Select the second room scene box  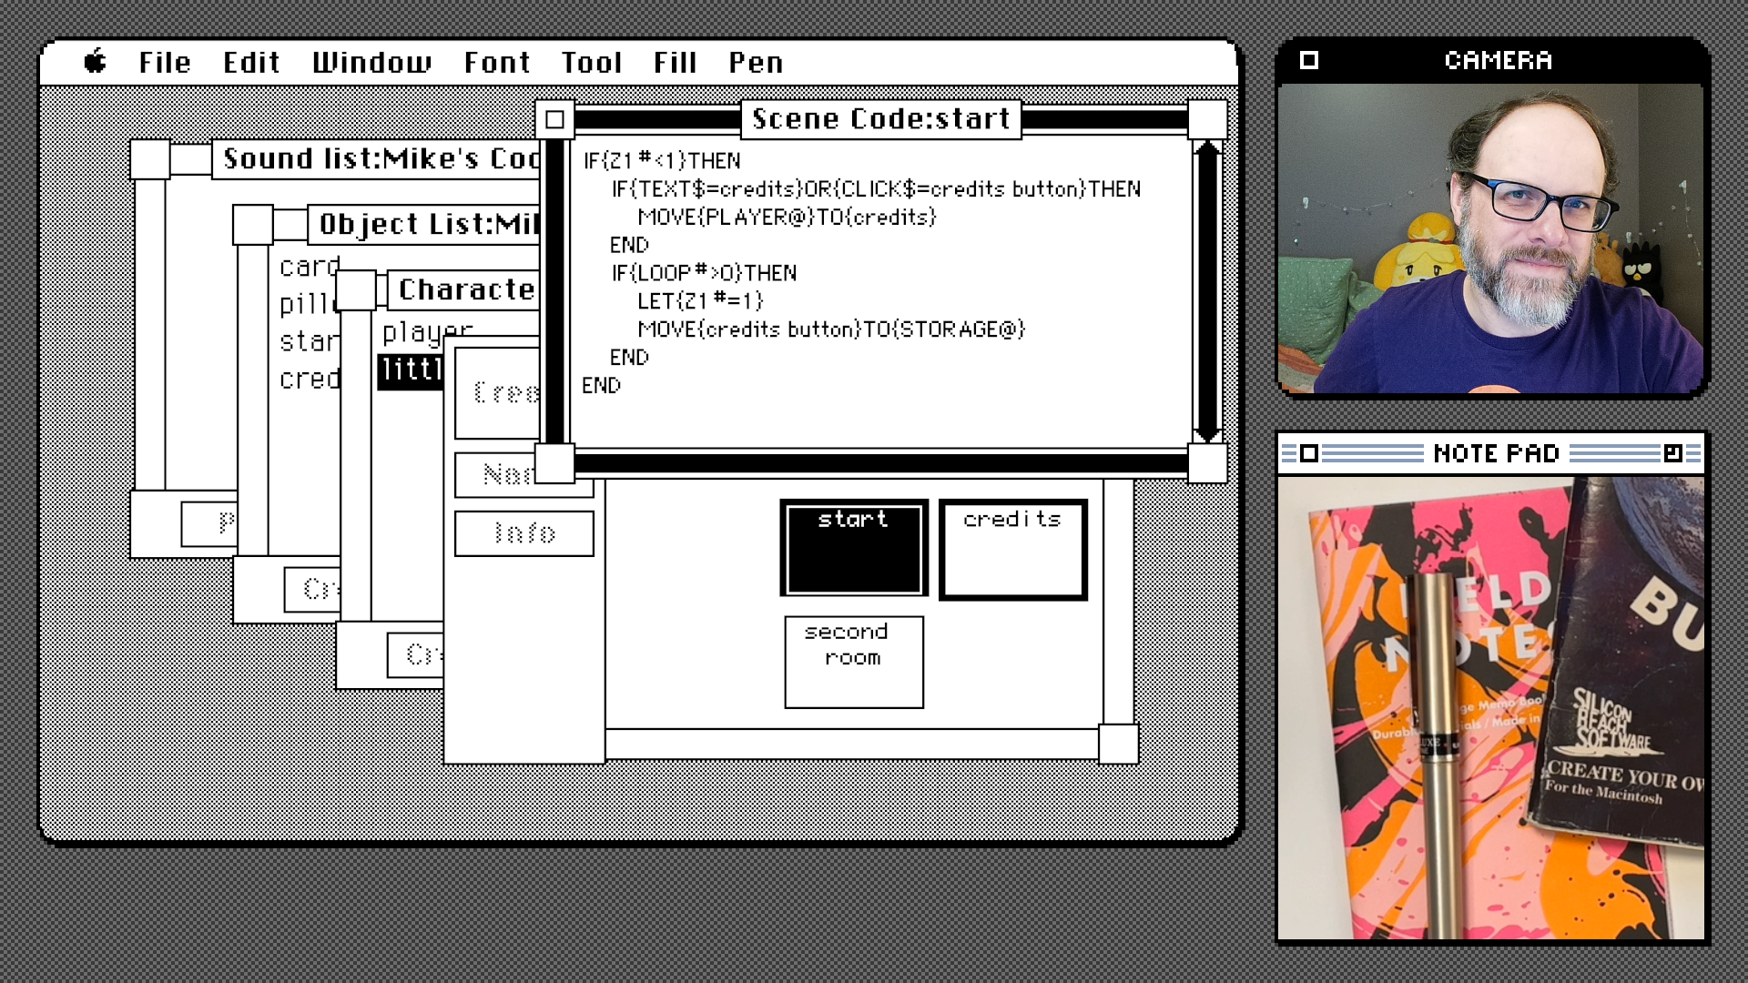[853, 662]
